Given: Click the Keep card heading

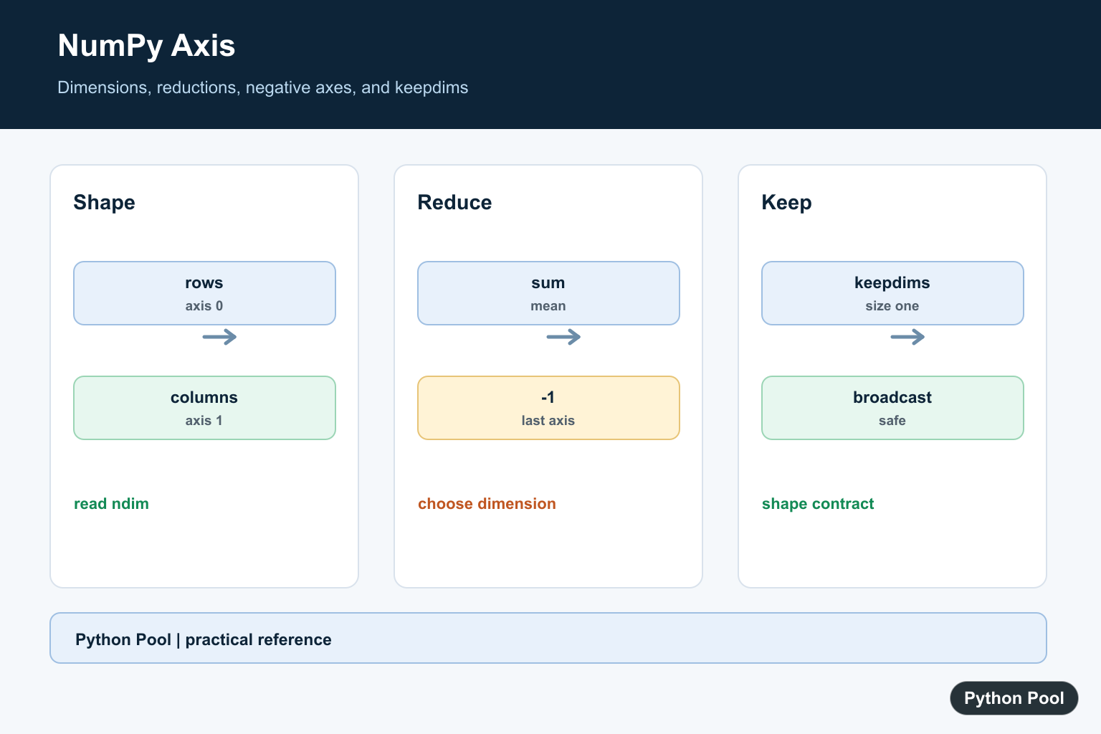Looking at the screenshot, I should pyautogui.click(x=786, y=202).
